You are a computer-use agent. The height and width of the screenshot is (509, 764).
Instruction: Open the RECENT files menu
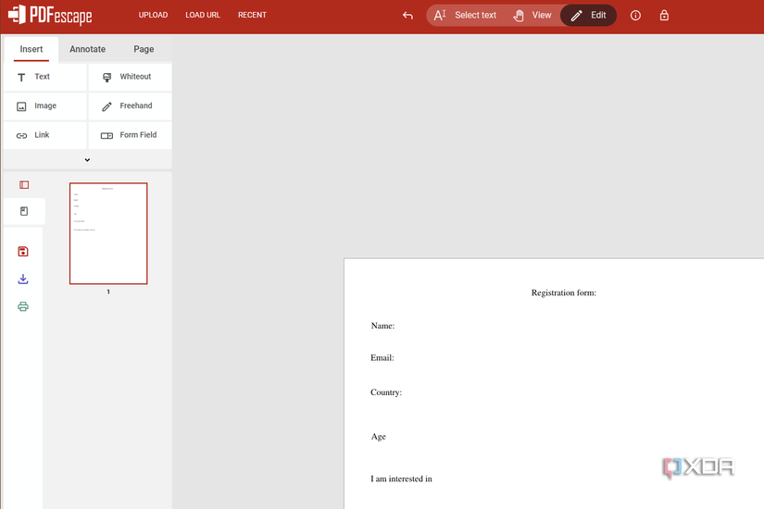252,15
